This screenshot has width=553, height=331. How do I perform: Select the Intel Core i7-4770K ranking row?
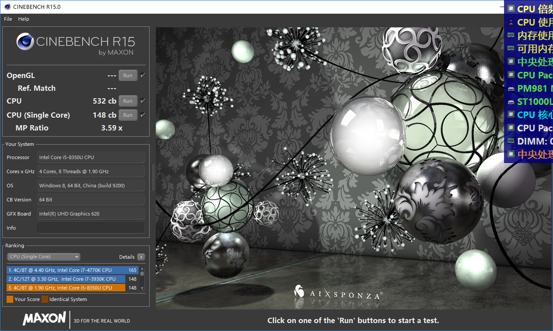click(x=72, y=270)
